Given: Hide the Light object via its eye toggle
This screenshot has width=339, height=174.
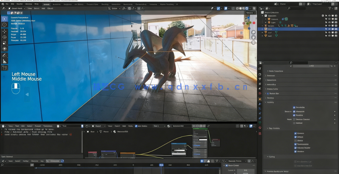Looking at the screenshot, I should click(x=329, y=22).
